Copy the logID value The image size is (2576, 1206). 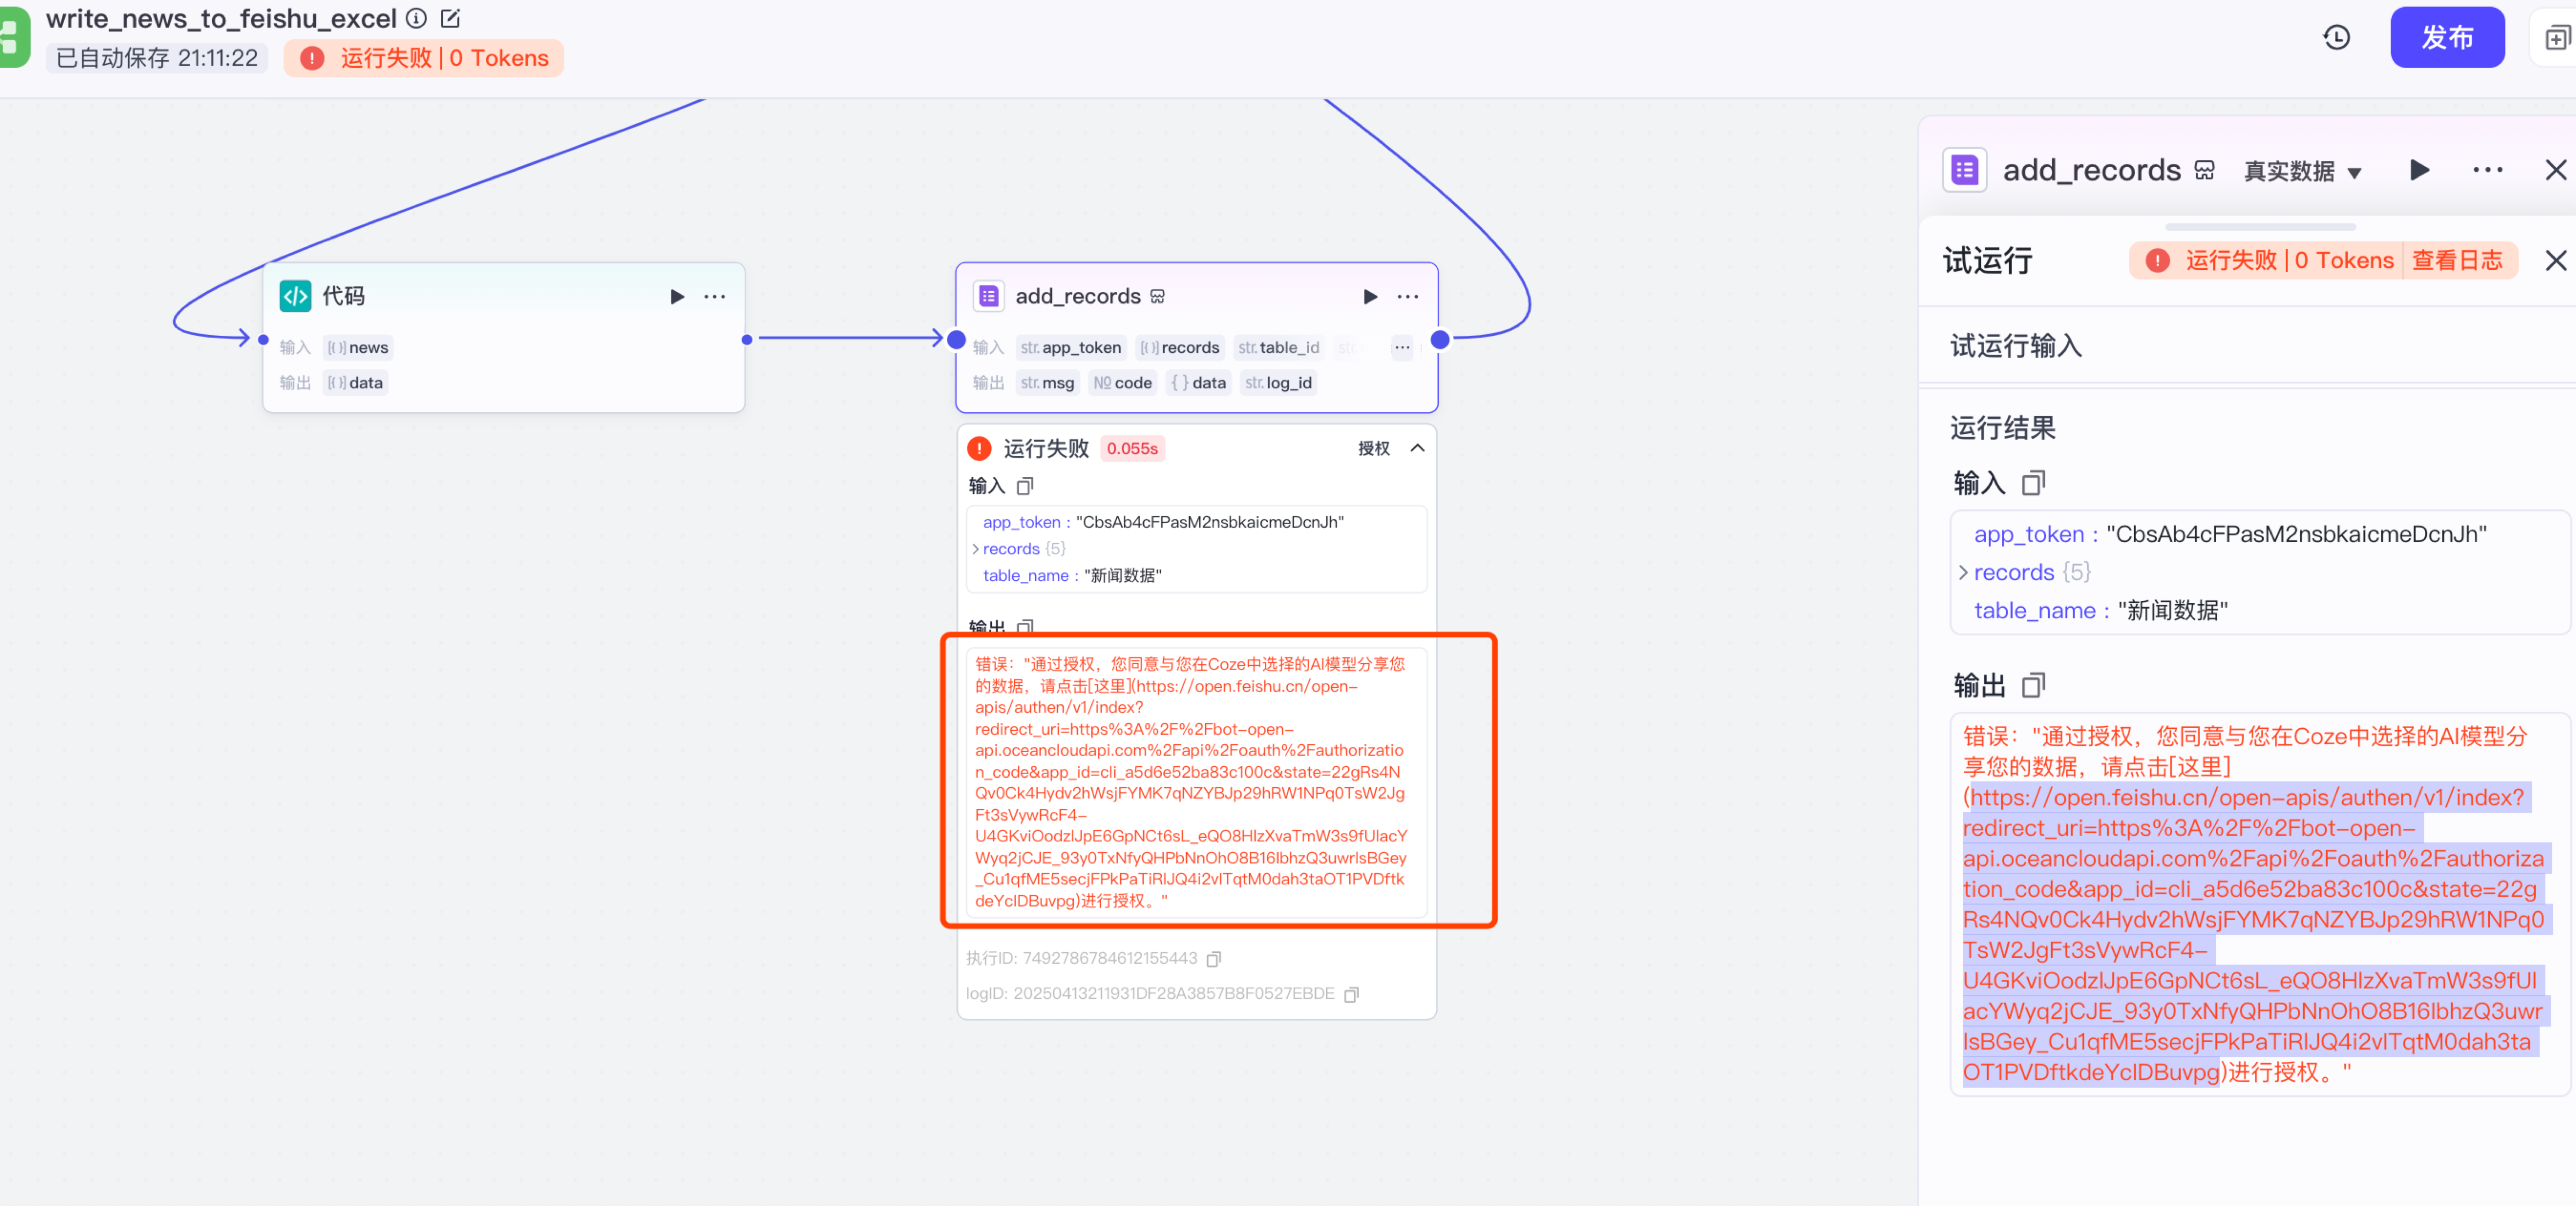click(1351, 995)
